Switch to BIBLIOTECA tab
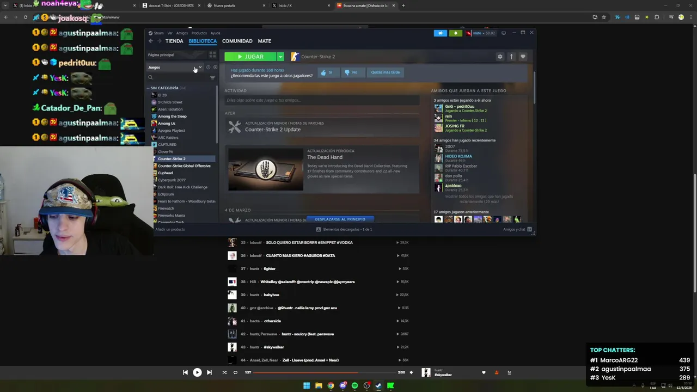This screenshot has height=392, width=697. coord(203,41)
